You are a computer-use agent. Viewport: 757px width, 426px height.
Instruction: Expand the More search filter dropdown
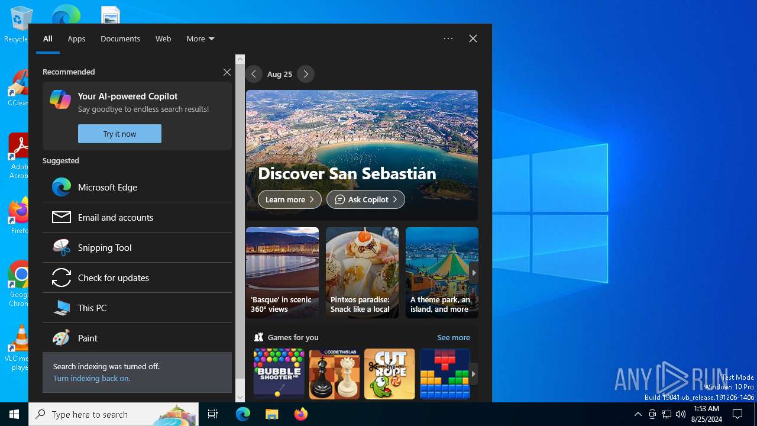pyautogui.click(x=200, y=38)
